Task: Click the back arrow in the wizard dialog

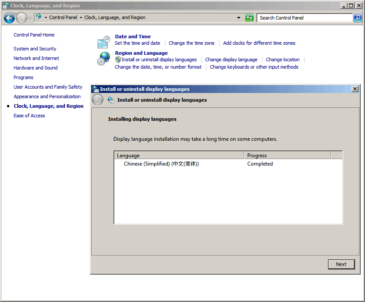Action: click(98, 100)
